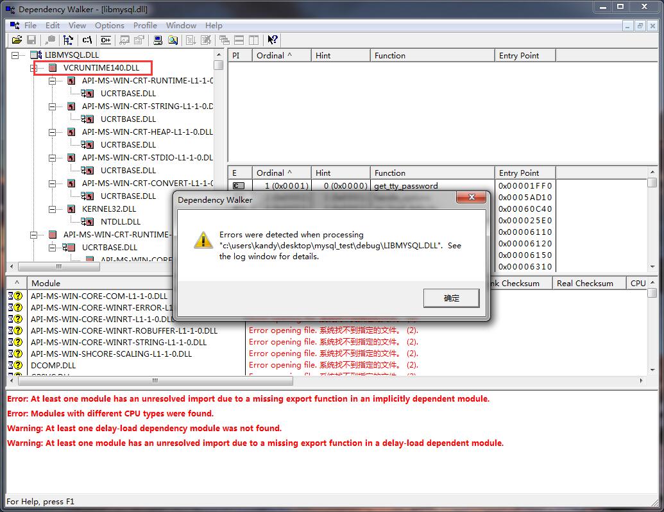Image resolution: width=664 pixels, height=512 pixels.
Task: Select API-MS-WIN-SHCORE-SCALING-L1-1-0.DLL module row
Action: (x=112, y=354)
